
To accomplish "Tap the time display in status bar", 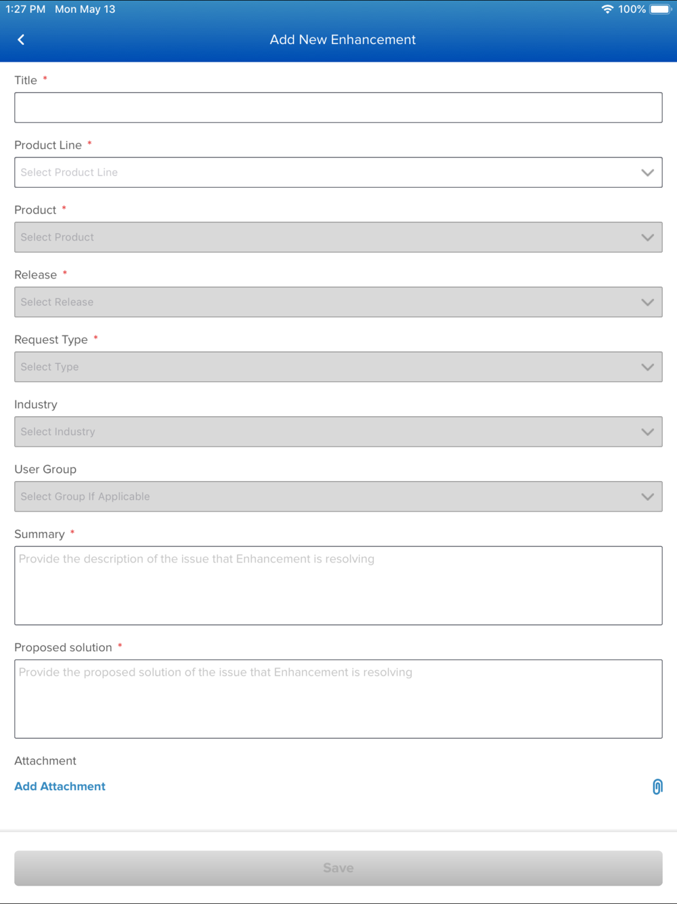I will click(x=26, y=9).
